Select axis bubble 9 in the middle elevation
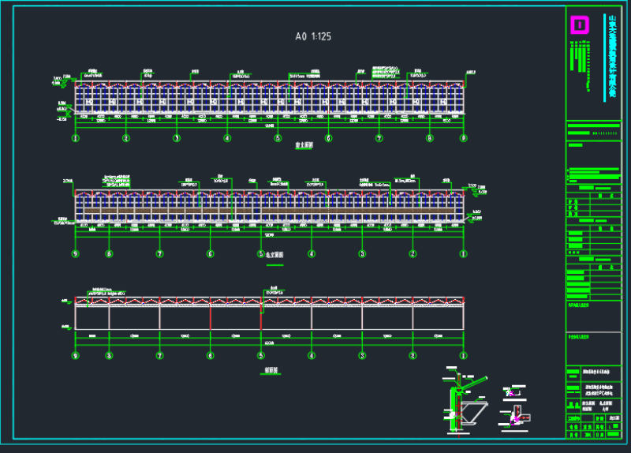 (76, 254)
